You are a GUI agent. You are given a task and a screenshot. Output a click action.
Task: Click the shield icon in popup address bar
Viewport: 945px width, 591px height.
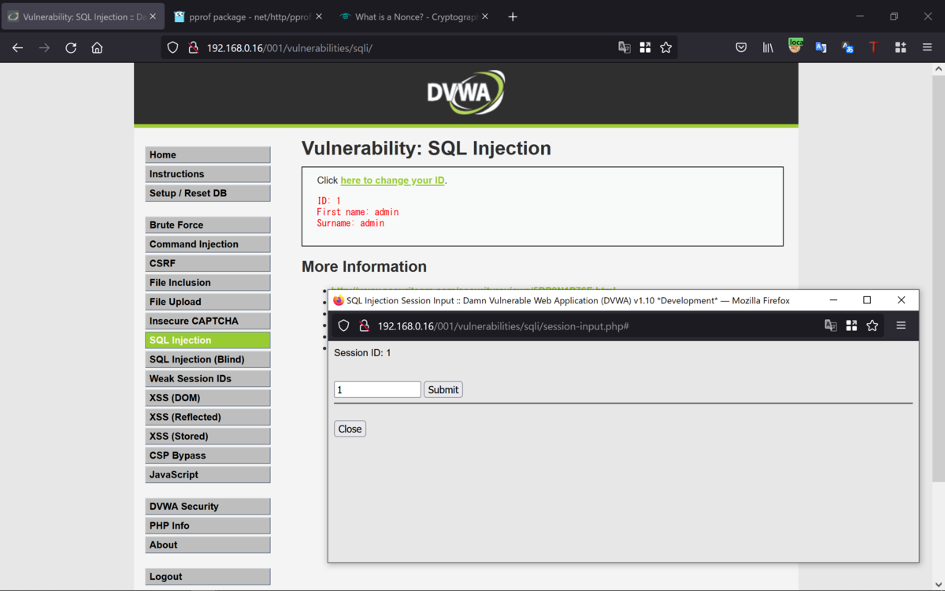coord(344,325)
